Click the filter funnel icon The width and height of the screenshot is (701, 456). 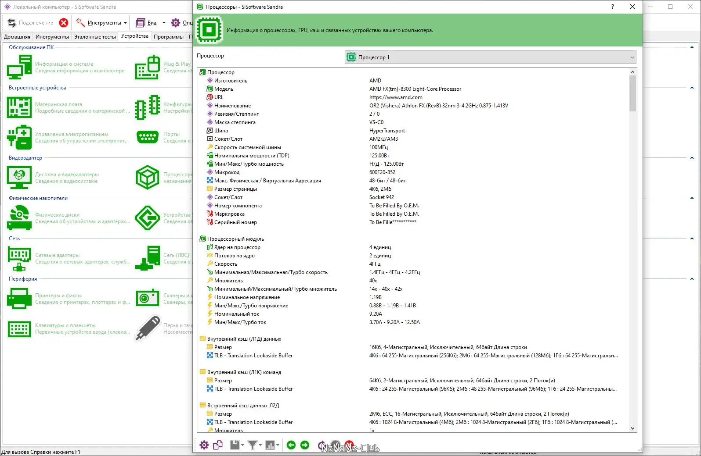[253, 445]
